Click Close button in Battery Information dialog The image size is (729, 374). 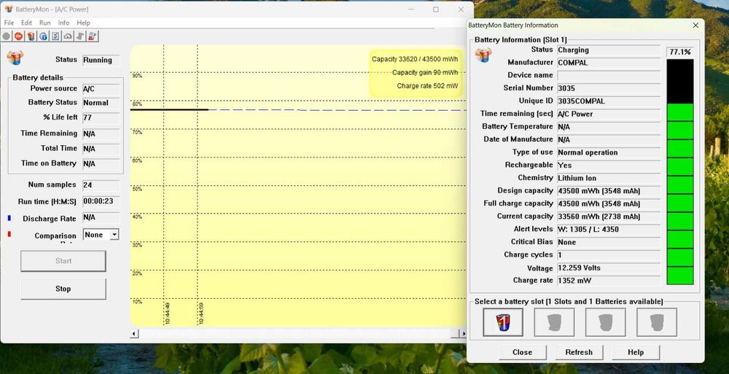(x=522, y=352)
